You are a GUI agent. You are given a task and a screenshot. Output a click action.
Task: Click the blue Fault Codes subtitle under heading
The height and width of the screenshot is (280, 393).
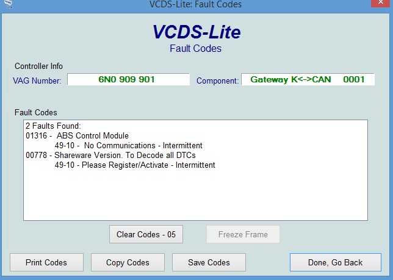click(x=195, y=49)
